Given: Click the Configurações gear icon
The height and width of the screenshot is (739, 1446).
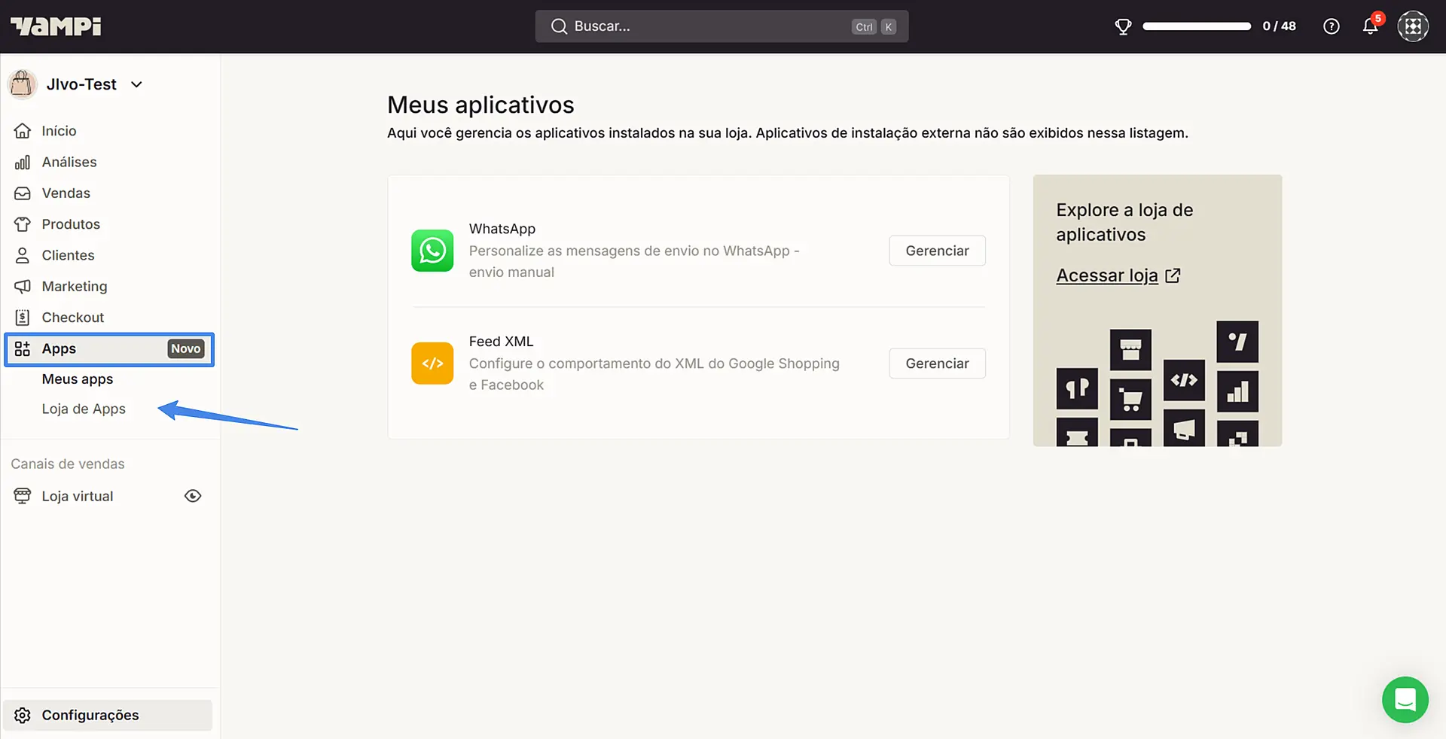Looking at the screenshot, I should click(x=23, y=715).
